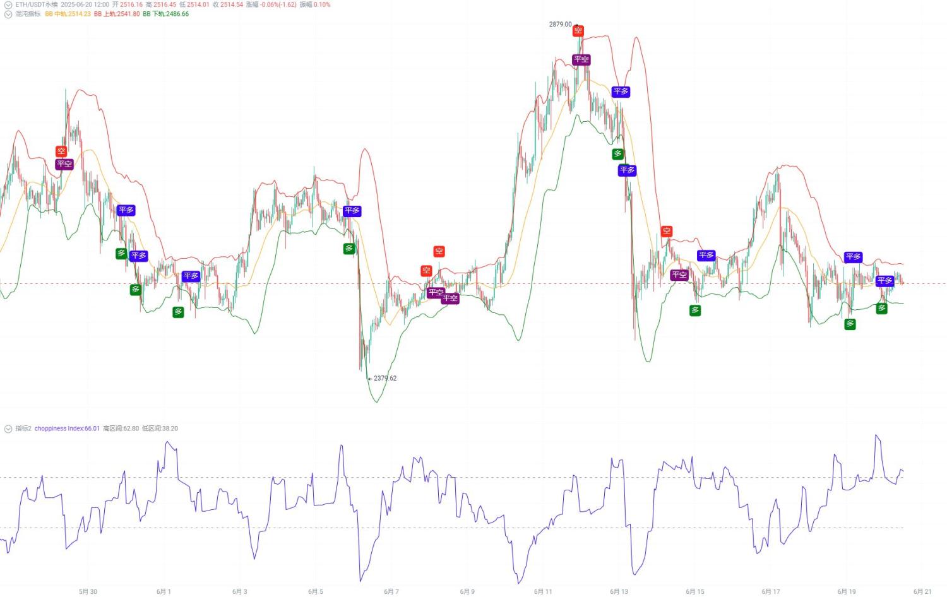This screenshot has width=947, height=597.
Task: Click the highest red 空 marker near 6月 9
Action: click(x=439, y=251)
